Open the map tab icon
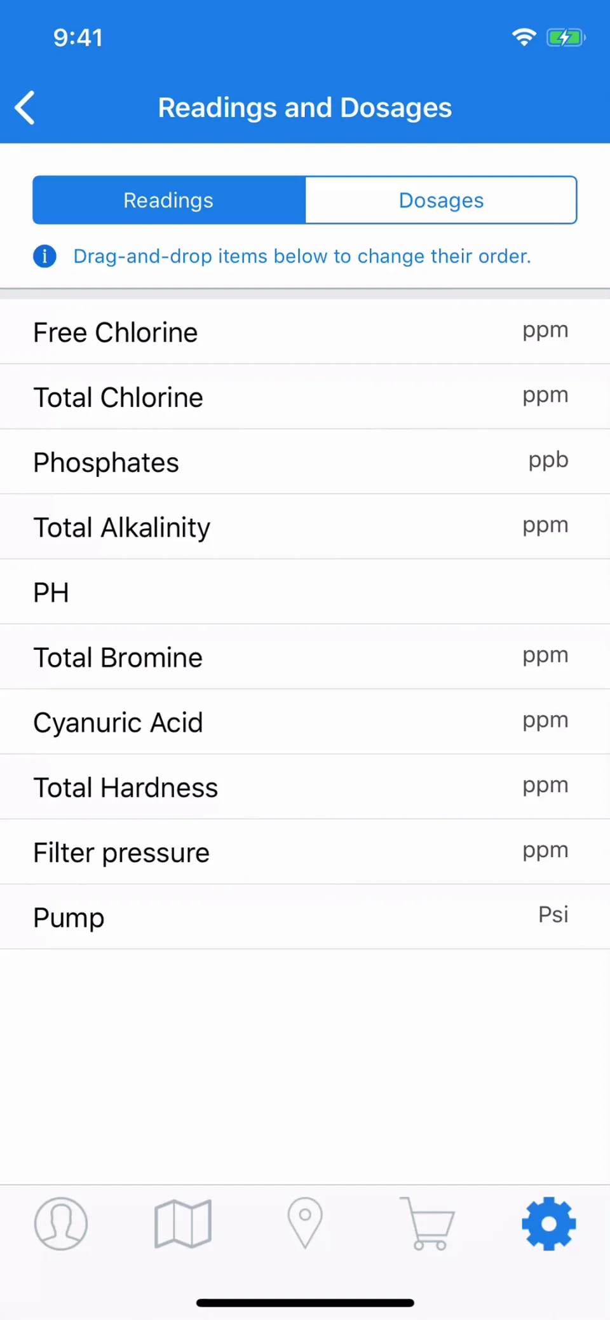Screen dimensions: 610x1320 (x=183, y=1223)
